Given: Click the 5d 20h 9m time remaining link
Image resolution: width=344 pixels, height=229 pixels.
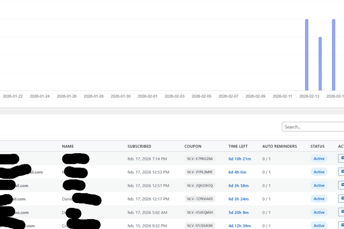Looking at the screenshot, I should [x=238, y=212].
